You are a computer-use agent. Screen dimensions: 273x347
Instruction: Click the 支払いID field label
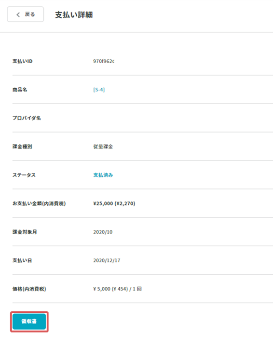point(22,61)
